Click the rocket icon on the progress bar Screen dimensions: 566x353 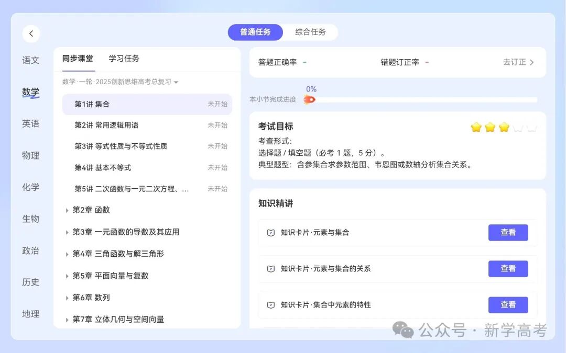point(310,99)
